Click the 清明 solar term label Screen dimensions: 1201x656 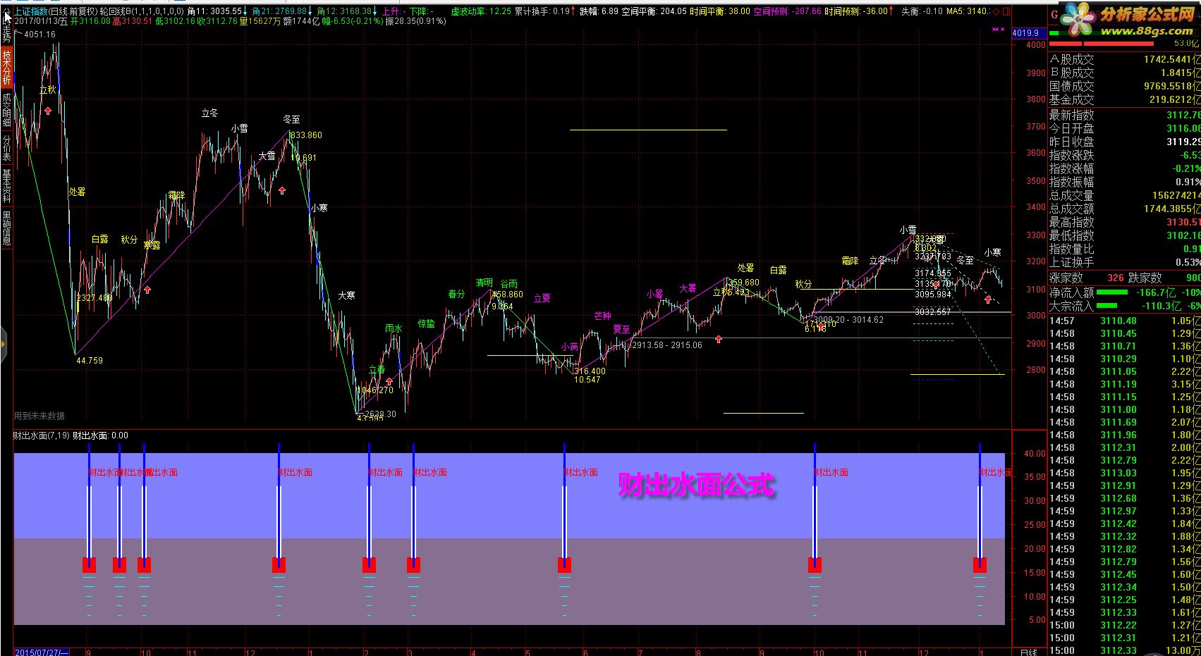click(484, 283)
